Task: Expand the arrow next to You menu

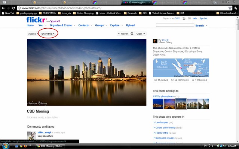Action: pyautogui.click(x=46, y=25)
